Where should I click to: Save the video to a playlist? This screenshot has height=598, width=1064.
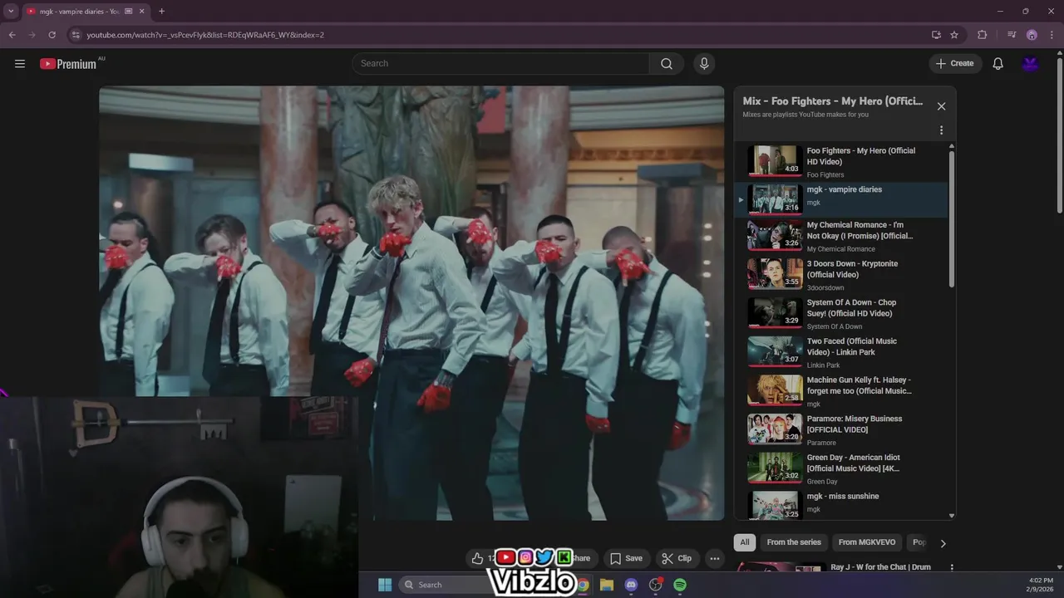(626, 558)
